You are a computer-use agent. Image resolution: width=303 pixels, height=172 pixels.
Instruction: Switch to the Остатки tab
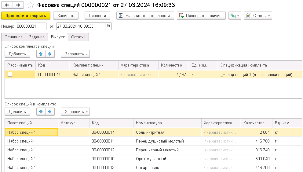(78, 37)
